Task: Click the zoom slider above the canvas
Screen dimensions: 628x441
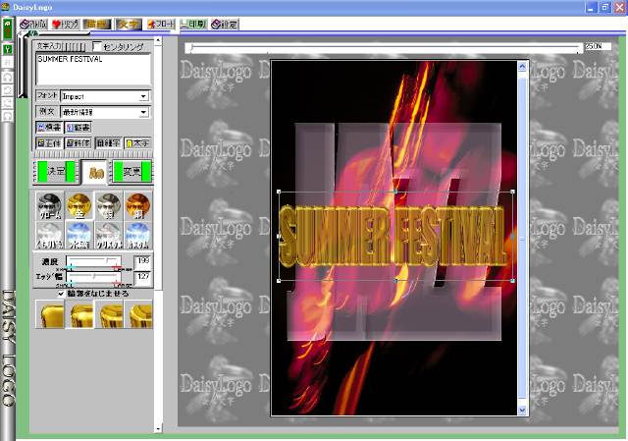Action: click(x=384, y=48)
